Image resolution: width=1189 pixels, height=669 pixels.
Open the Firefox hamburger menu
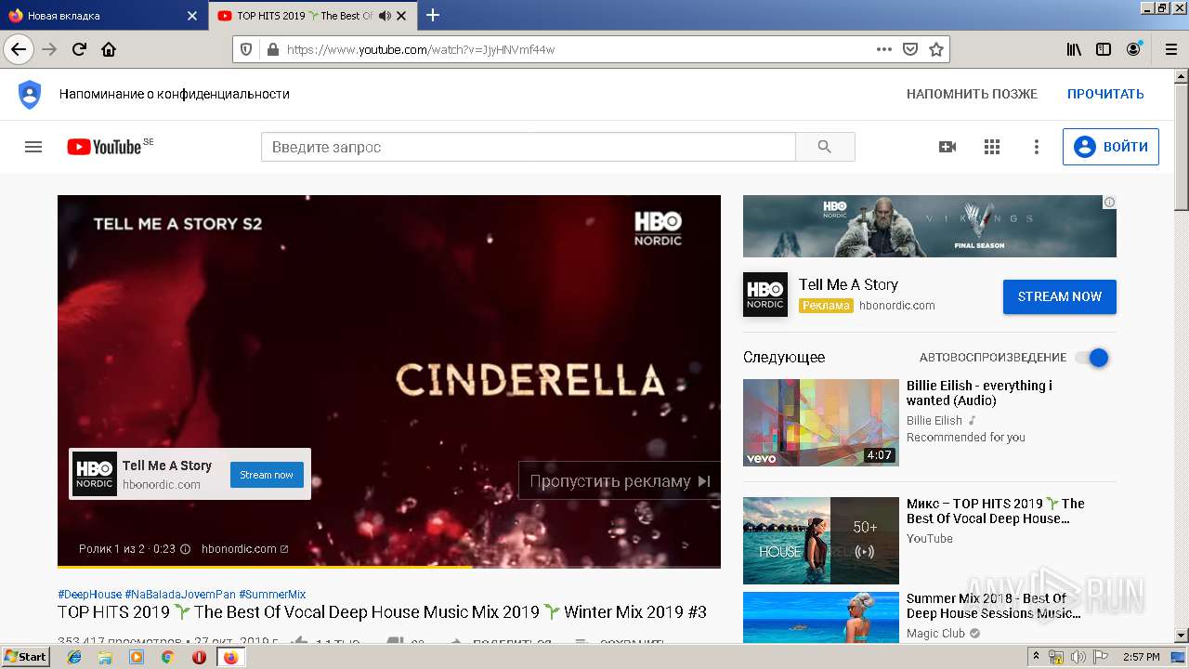pyautogui.click(x=1169, y=49)
